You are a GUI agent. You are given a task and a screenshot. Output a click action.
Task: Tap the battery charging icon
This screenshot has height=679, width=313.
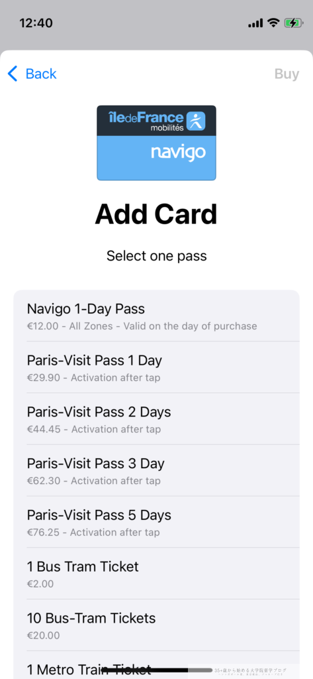coord(294,23)
